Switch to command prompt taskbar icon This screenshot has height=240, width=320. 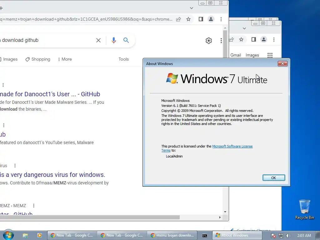205,235
